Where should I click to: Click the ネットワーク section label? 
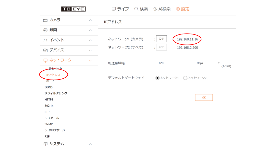coord(61,60)
